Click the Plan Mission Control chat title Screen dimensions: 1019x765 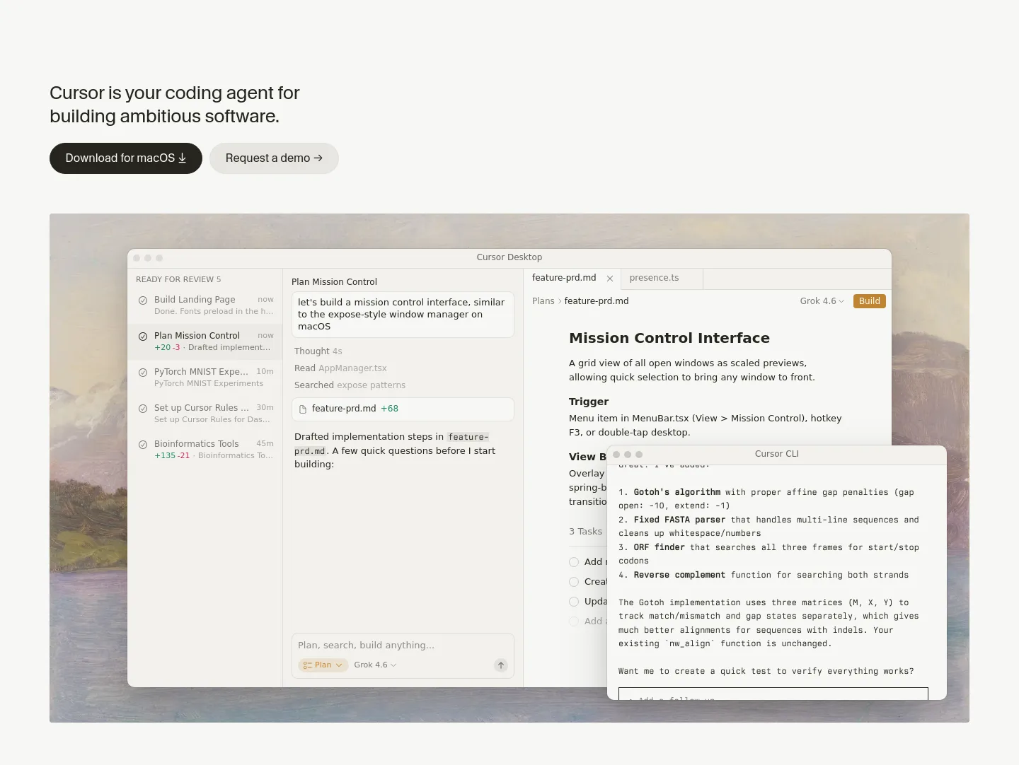coord(334,282)
